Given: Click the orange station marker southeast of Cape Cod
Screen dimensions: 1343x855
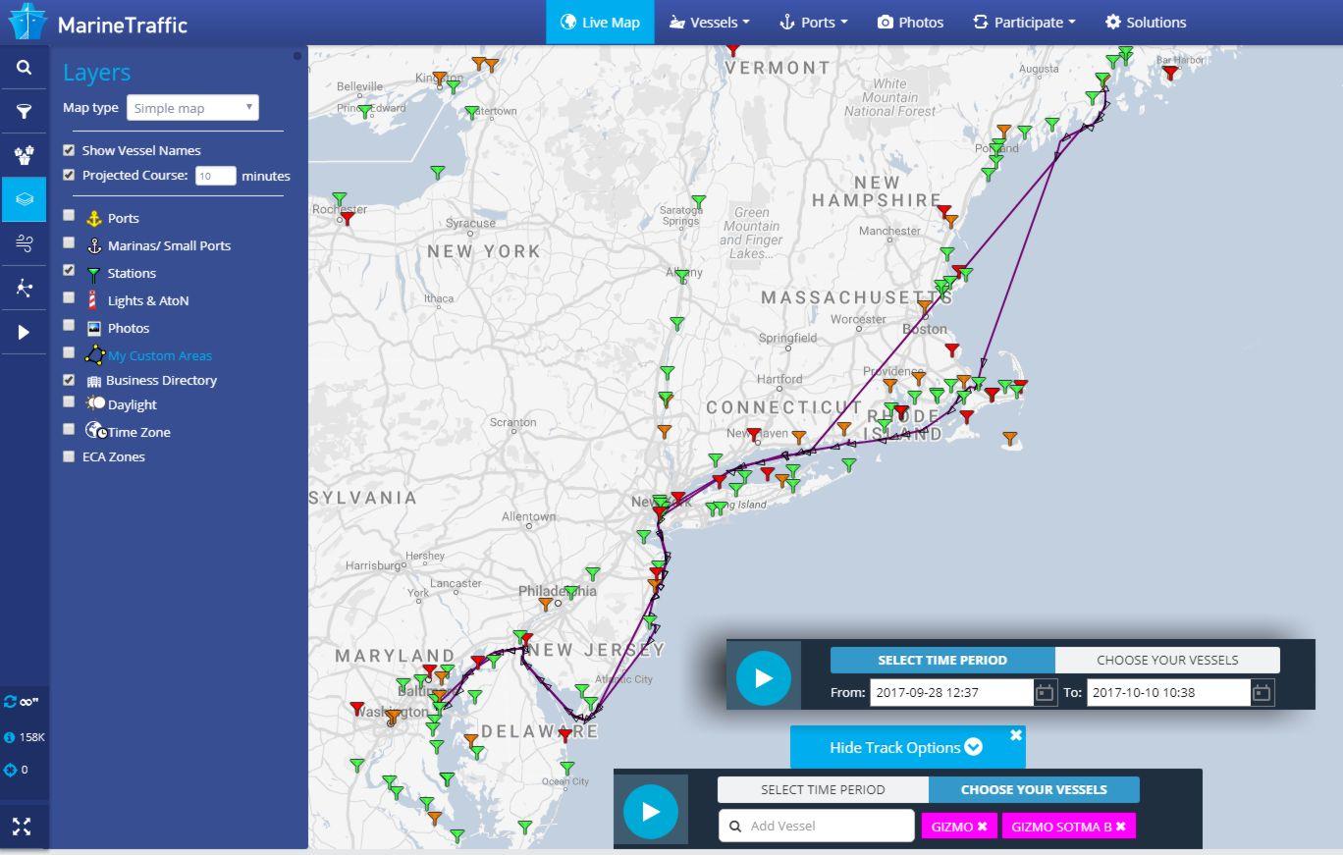Looking at the screenshot, I should coord(1009,438).
